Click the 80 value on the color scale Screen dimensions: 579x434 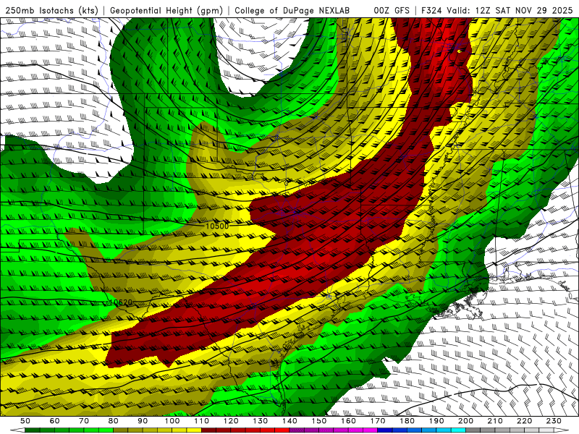tap(114, 421)
